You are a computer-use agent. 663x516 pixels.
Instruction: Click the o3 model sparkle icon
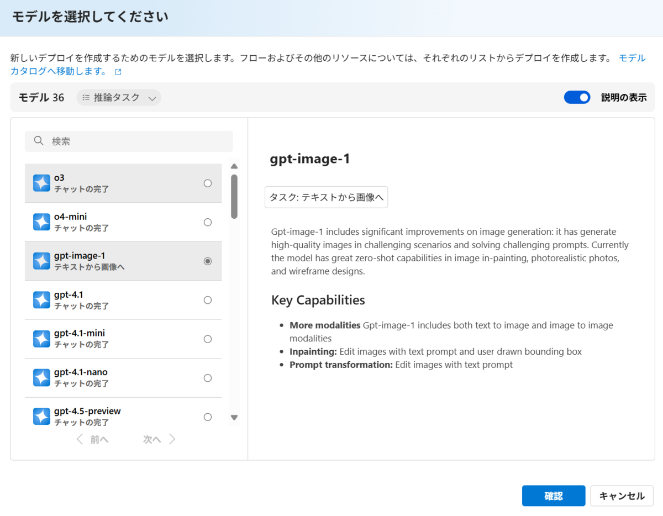(x=41, y=183)
